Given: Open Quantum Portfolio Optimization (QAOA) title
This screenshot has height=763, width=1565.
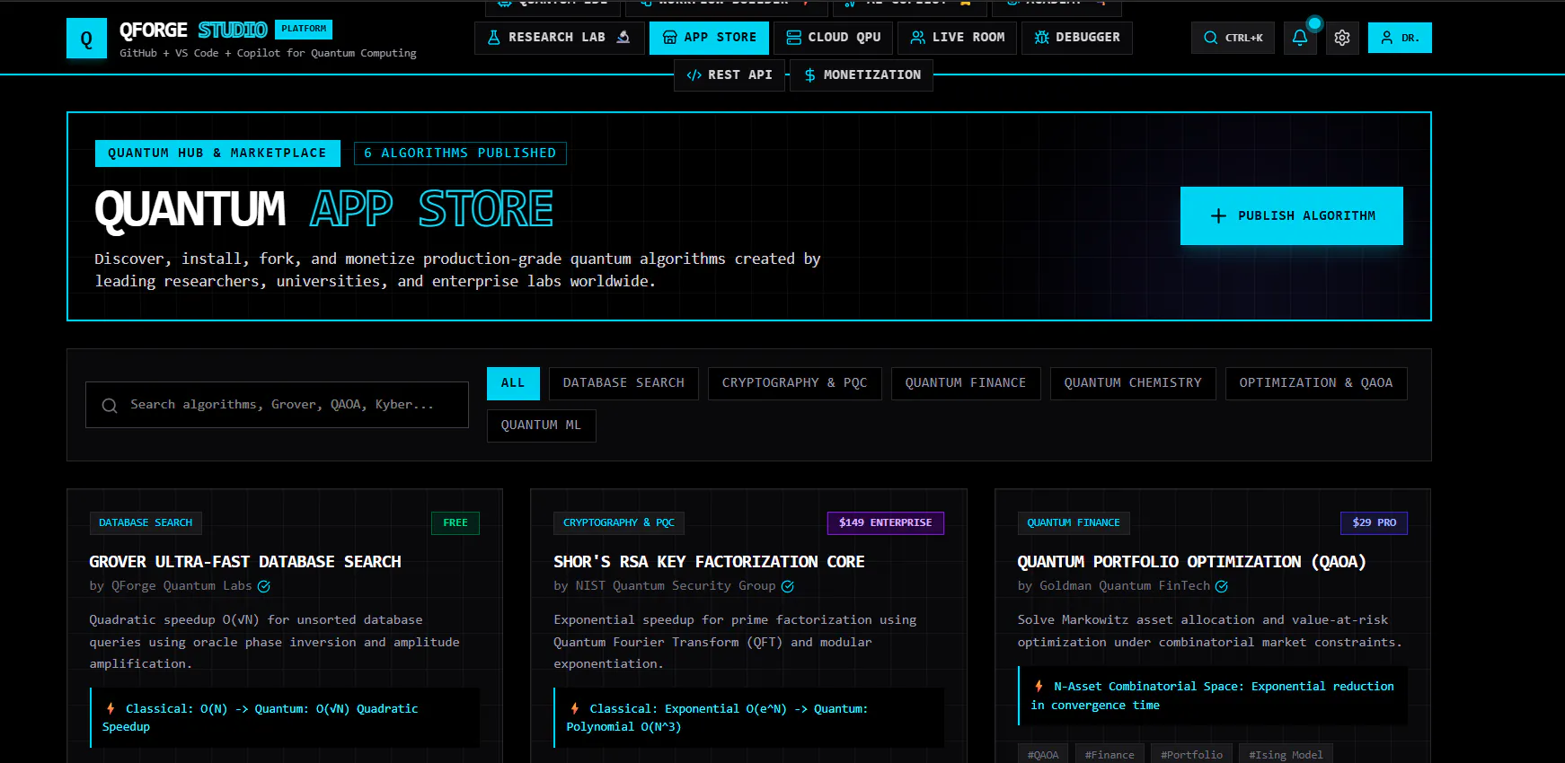Looking at the screenshot, I should 1191,562.
